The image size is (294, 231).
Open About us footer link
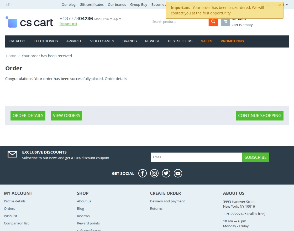[84, 201]
